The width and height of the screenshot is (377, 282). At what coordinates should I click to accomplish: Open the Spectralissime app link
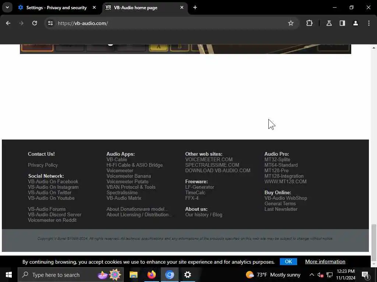pos(122,192)
